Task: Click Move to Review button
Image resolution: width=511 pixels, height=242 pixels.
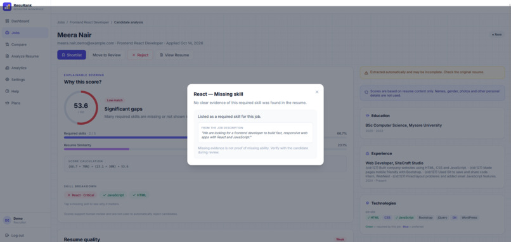Action: click(x=107, y=55)
